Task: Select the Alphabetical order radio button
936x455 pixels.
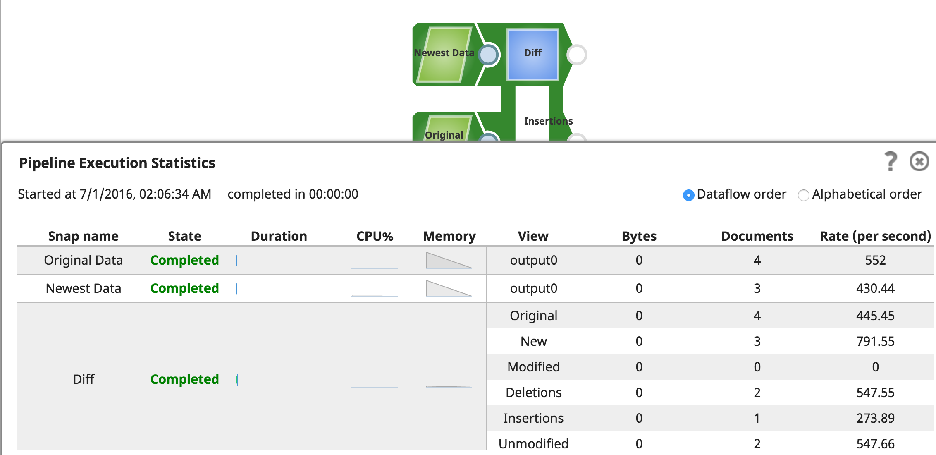Action: (x=803, y=195)
